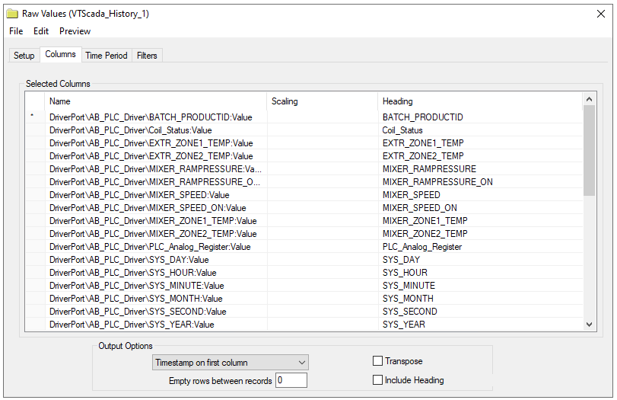This screenshot has width=617, height=400.
Task: Click the scroll up arrow of column list
Action: [x=589, y=99]
